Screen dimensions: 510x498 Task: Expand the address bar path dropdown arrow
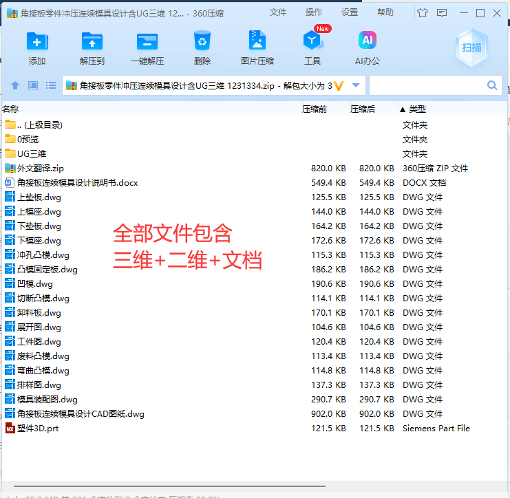click(x=356, y=85)
